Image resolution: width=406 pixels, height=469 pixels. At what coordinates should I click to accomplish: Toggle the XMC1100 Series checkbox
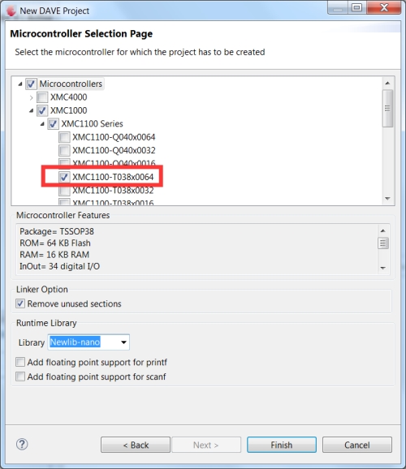coord(54,124)
